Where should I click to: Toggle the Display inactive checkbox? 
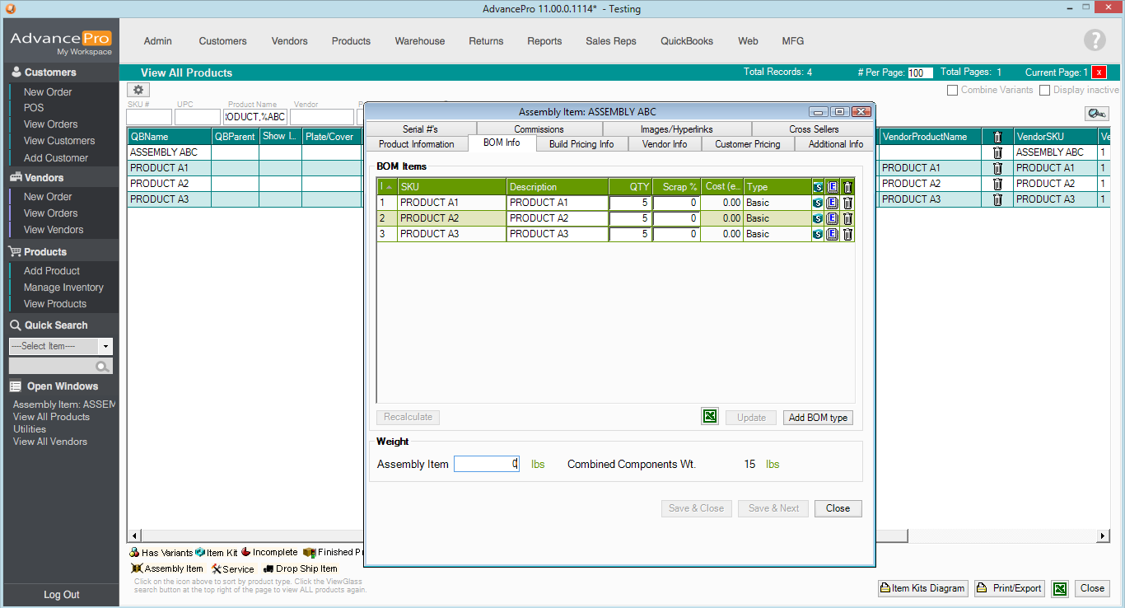tap(1044, 90)
